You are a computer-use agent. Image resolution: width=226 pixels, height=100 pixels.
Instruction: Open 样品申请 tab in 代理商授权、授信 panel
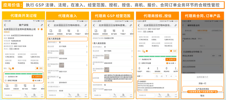[x=167, y=69]
